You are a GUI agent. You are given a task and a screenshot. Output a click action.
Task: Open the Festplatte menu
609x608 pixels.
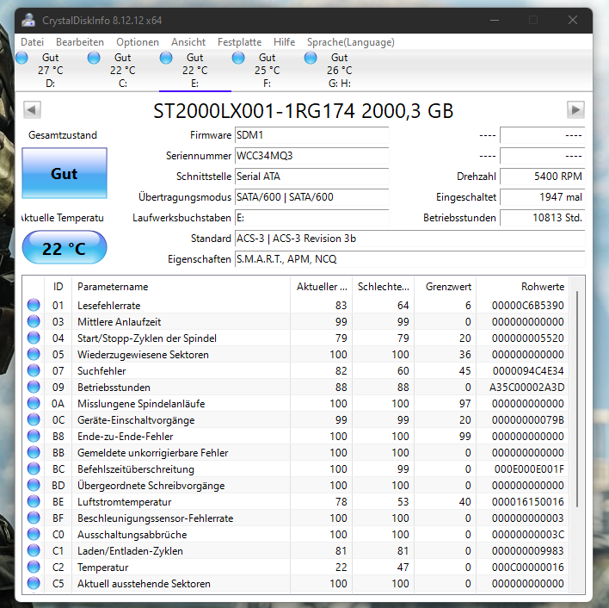239,42
